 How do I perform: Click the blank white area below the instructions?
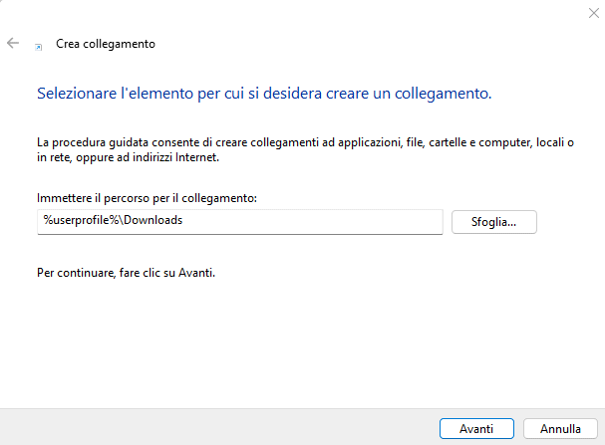pos(299,338)
